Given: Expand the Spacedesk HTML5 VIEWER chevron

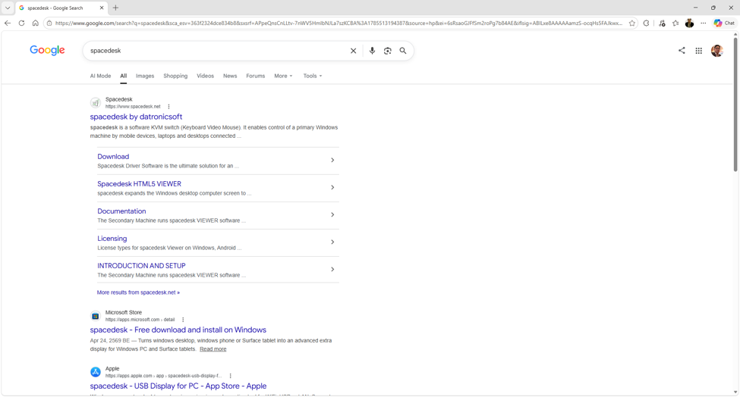Looking at the screenshot, I should tap(332, 187).
